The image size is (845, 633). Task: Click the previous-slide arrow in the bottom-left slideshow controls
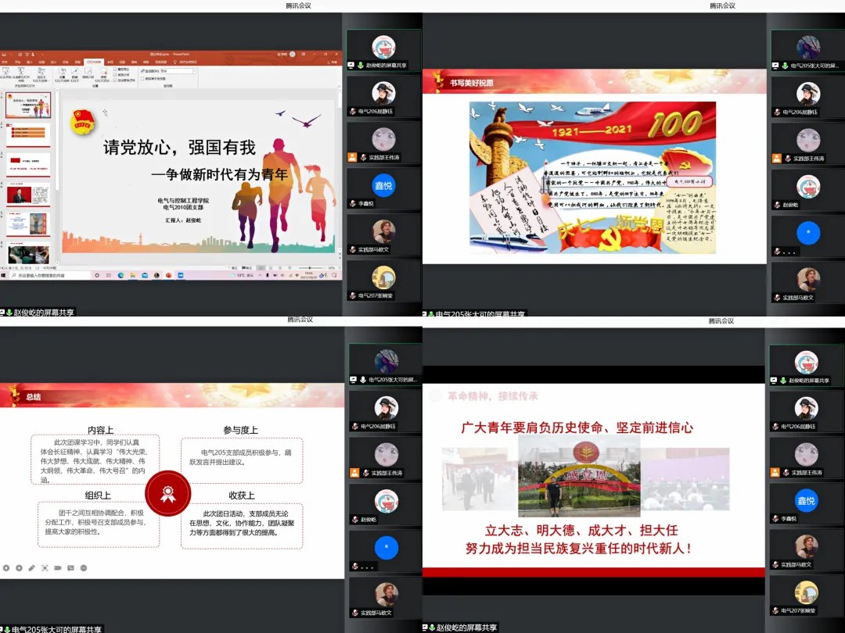click(x=6, y=568)
